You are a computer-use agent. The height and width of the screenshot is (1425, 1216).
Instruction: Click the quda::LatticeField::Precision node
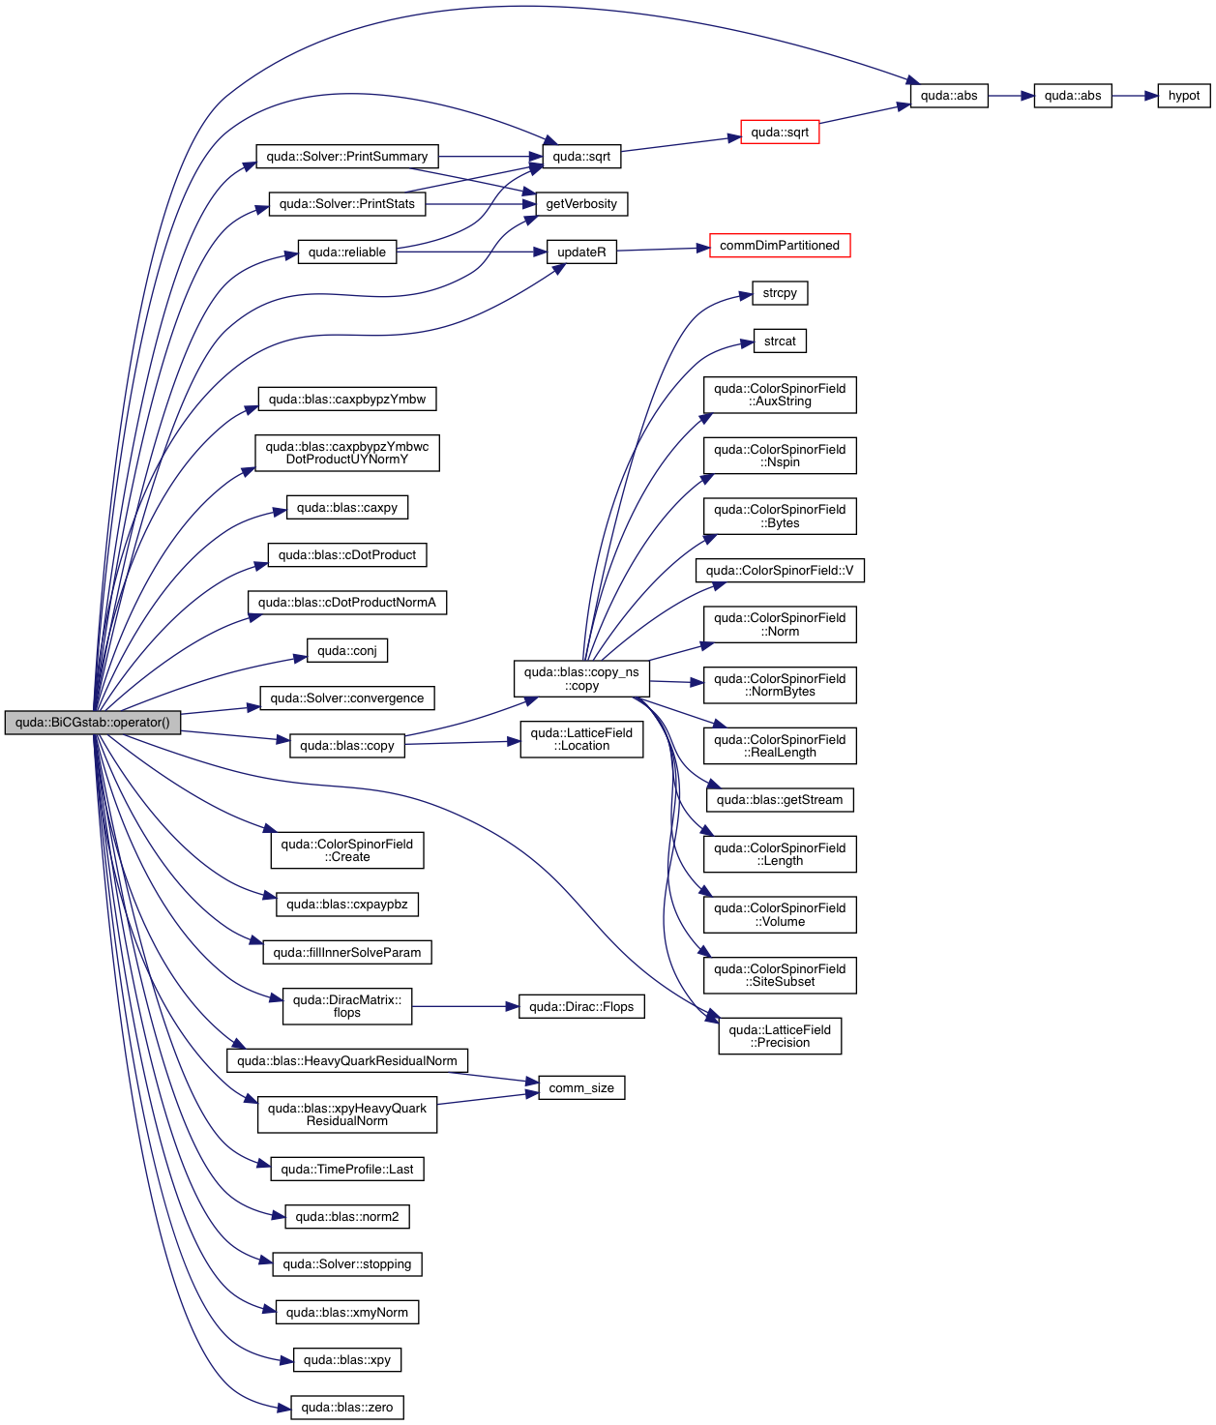780,1036
